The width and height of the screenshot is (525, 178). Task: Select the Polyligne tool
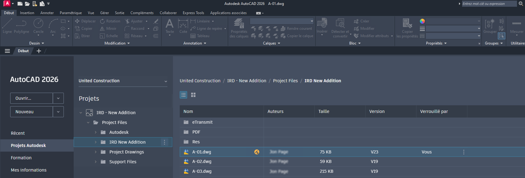[x=21, y=26]
